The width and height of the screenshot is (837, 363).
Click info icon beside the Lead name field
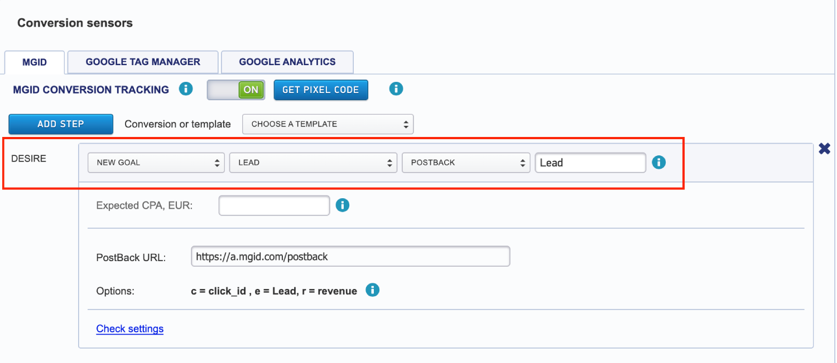[x=659, y=163]
